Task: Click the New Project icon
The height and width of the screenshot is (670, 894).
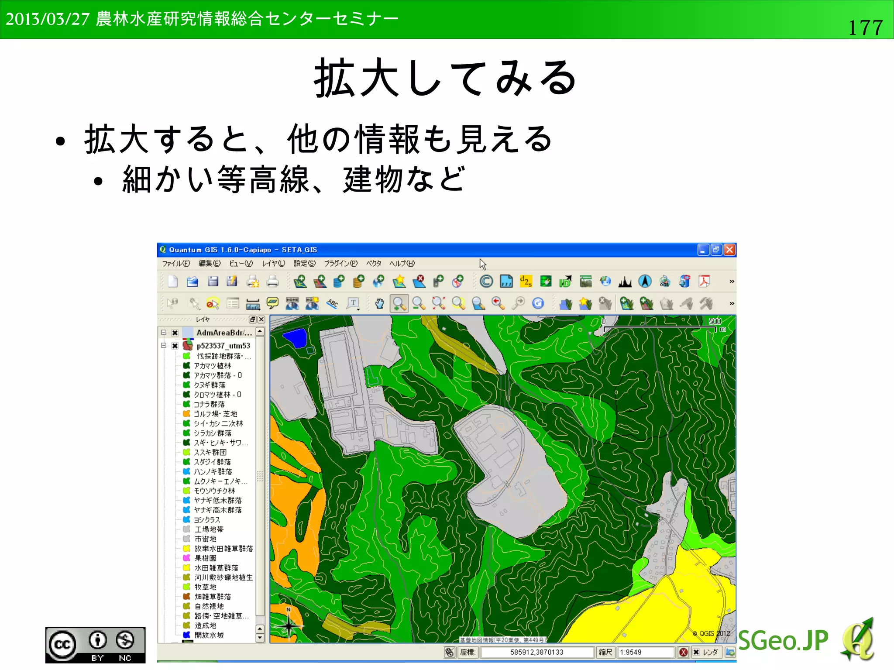Action: [x=173, y=282]
